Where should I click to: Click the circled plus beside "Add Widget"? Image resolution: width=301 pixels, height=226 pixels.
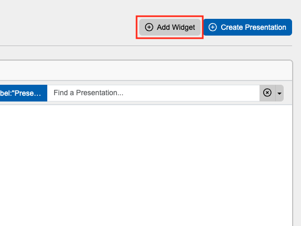pyautogui.click(x=149, y=27)
